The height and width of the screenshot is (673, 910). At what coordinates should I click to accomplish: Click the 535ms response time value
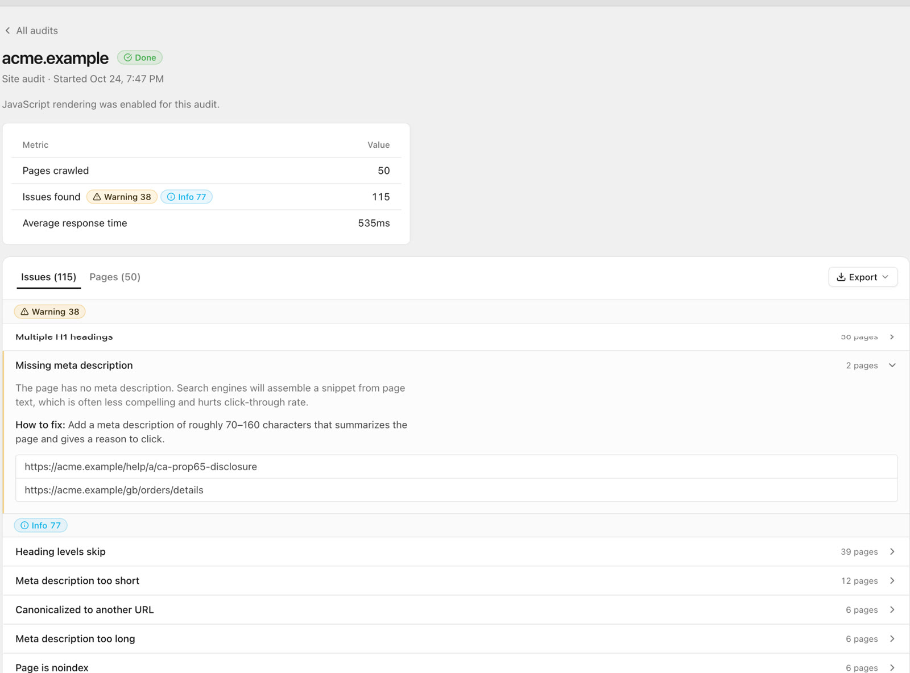(x=374, y=223)
